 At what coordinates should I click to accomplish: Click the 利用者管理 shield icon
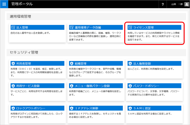click(13, 63)
